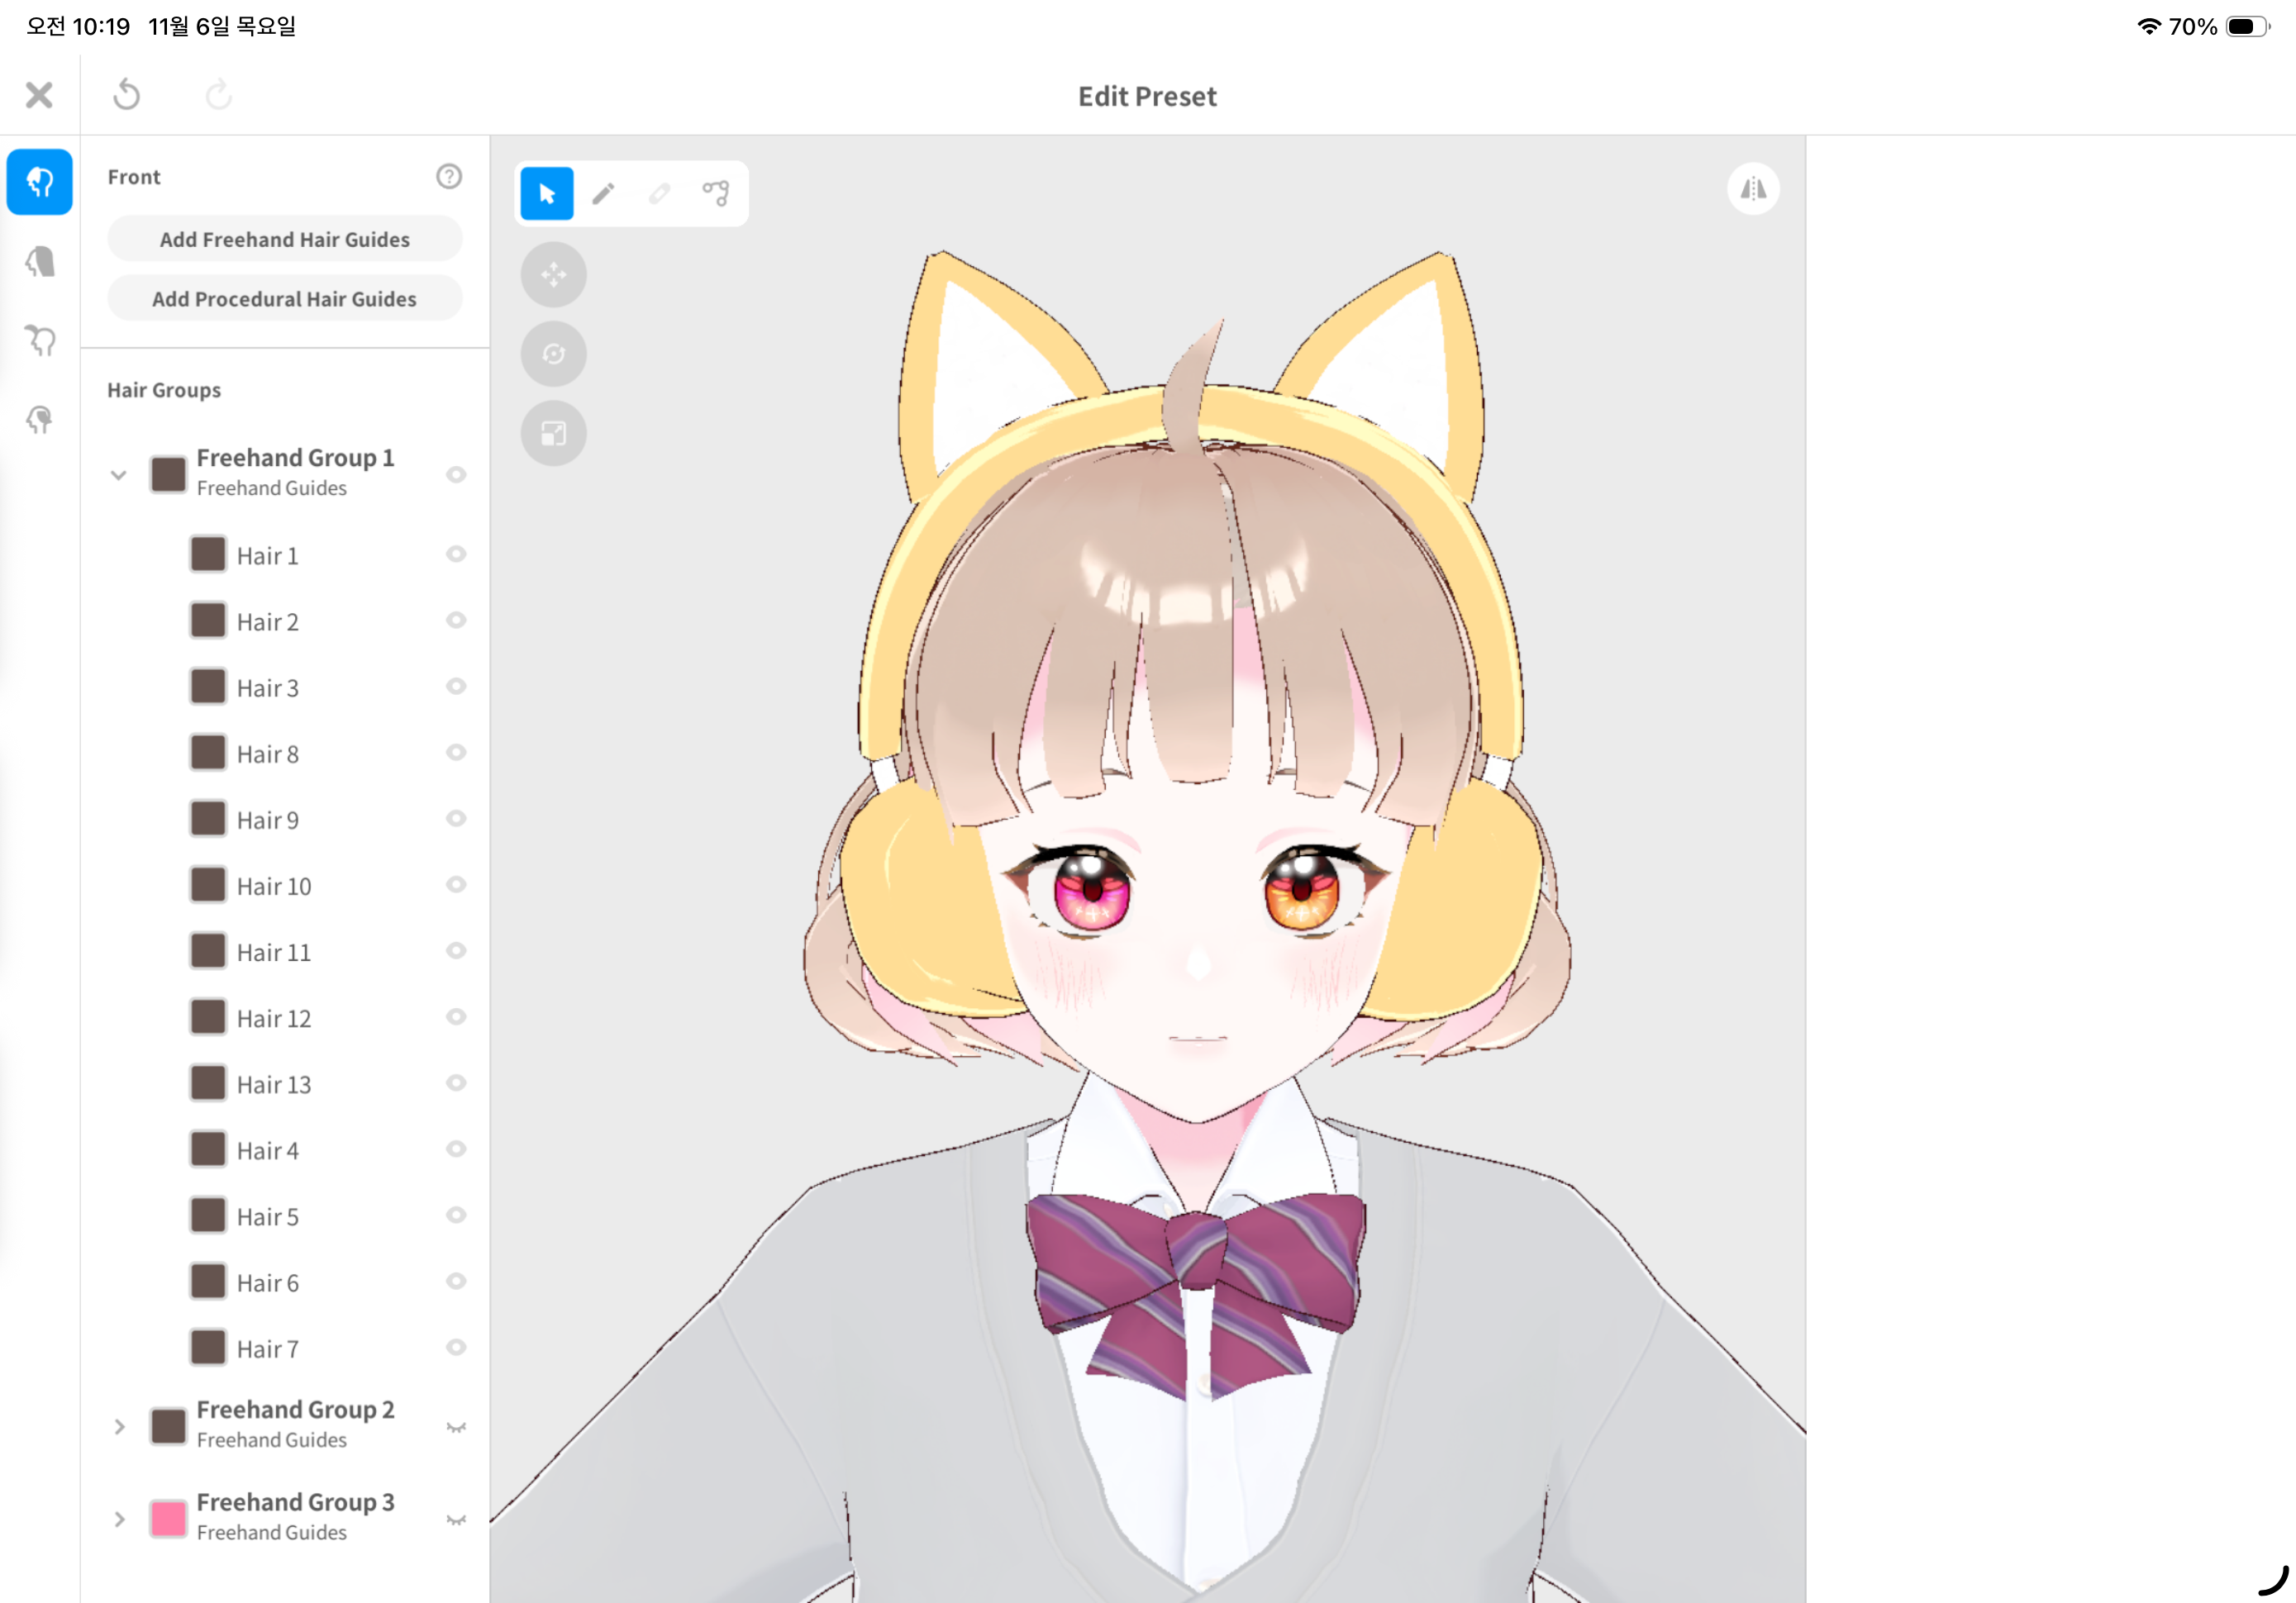Collapse Freehand Group 1
2296x1603 pixels.
119,475
